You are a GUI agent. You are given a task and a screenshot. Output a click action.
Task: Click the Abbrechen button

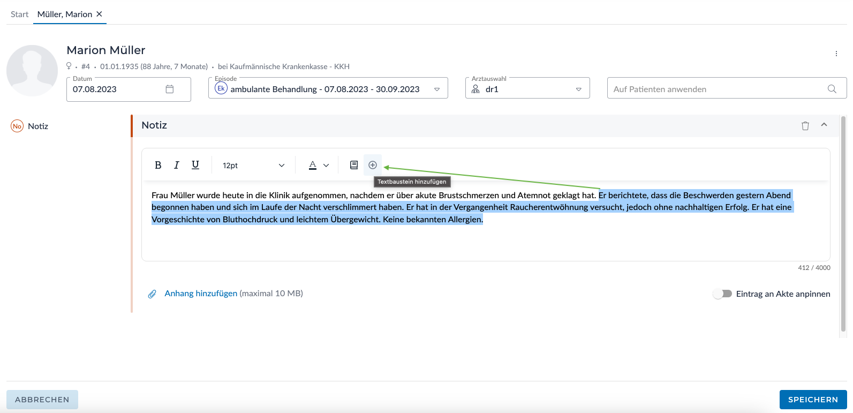coord(42,400)
